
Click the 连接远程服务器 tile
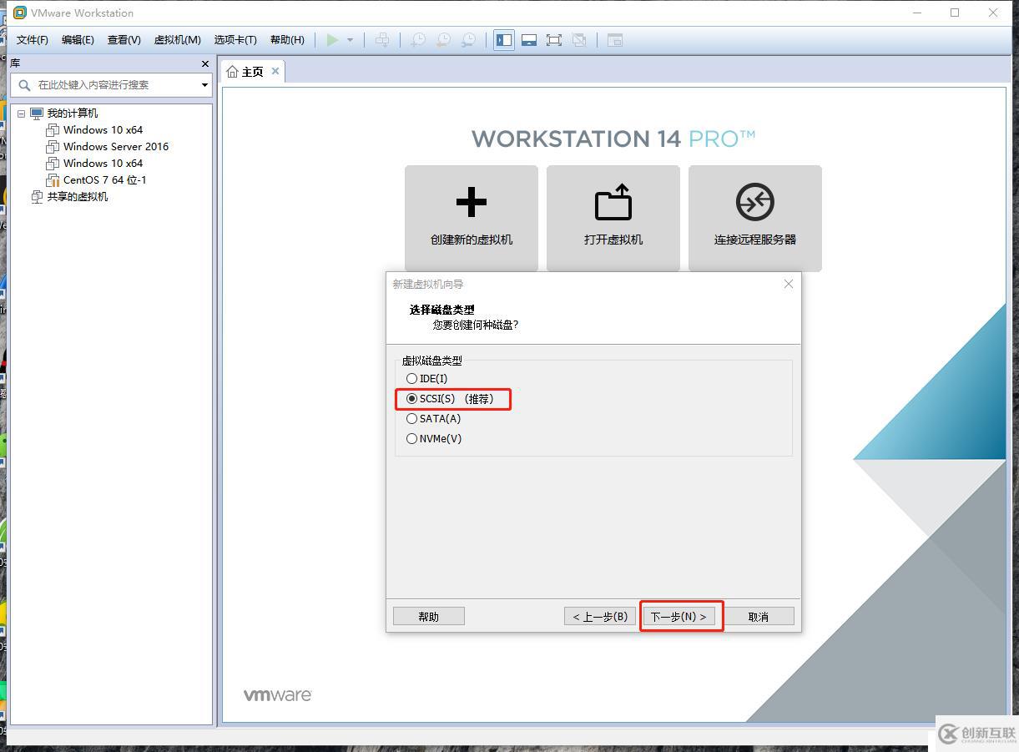[x=755, y=218]
